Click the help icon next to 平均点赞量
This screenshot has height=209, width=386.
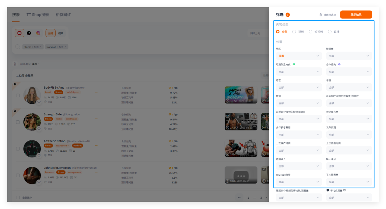click(x=344, y=190)
